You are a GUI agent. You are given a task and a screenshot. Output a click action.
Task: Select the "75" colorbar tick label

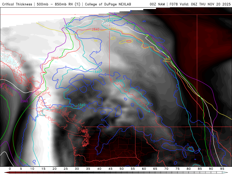pos(177,169)
